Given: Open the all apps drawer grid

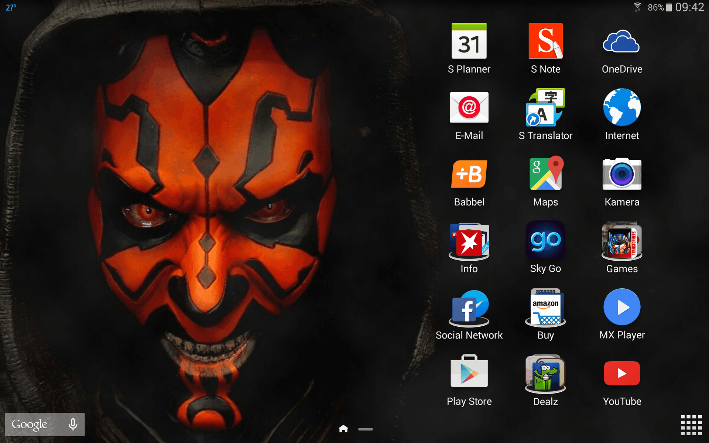Looking at the screenshot, I should [x=691, y=425].
